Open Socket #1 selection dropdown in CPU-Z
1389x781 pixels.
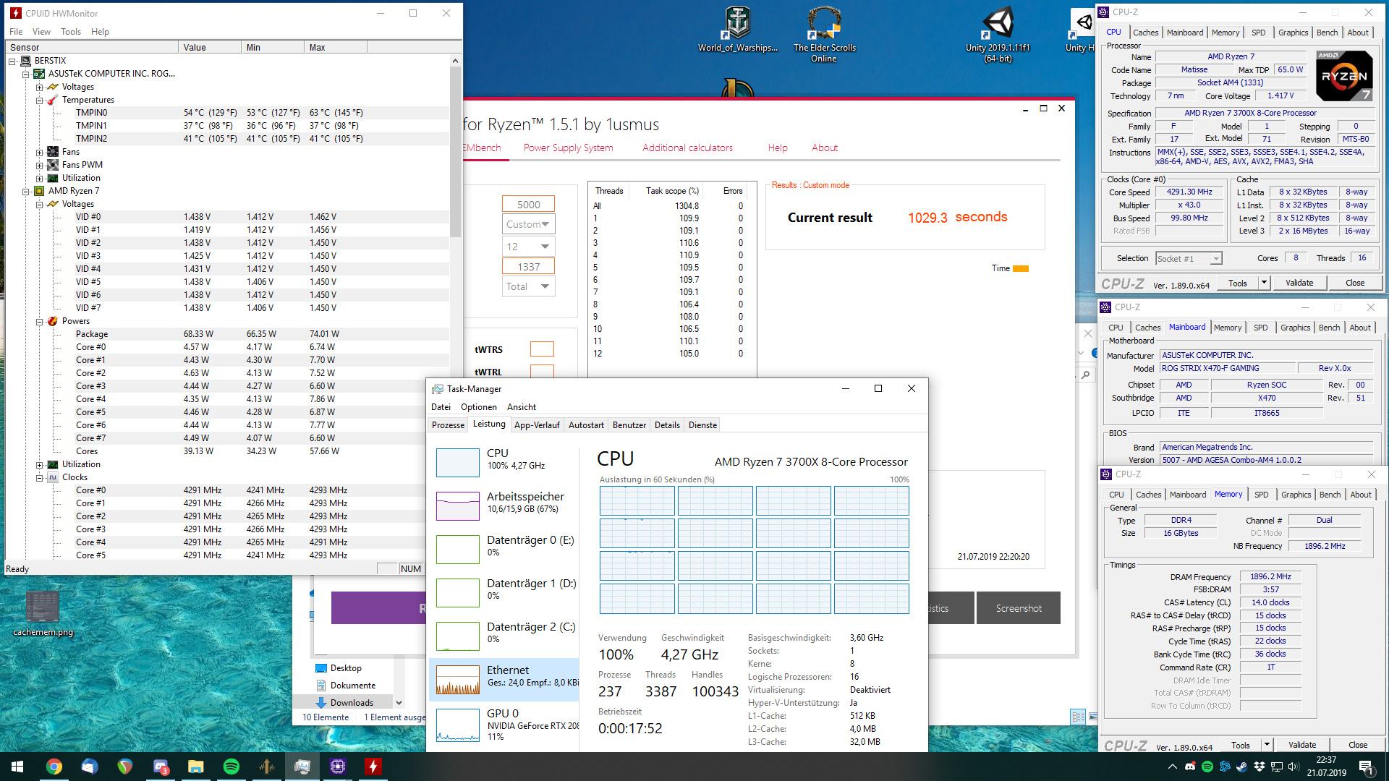tap(1188, 258)
